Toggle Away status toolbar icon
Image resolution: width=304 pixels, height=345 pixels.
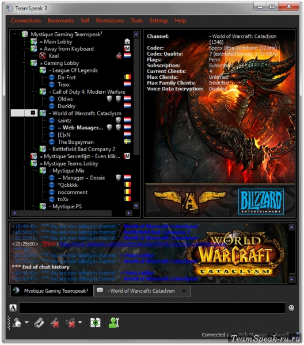(17, 323)
